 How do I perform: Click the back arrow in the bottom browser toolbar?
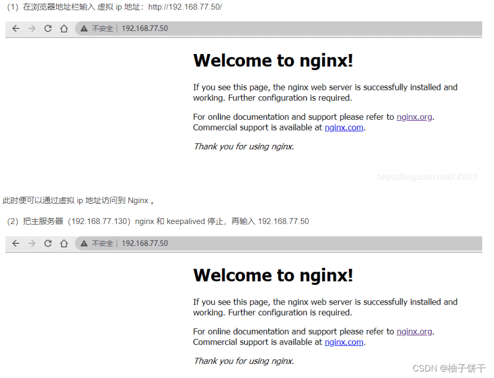coord(16,243)
